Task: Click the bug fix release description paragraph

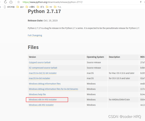Action: click(x=84, y=28)
